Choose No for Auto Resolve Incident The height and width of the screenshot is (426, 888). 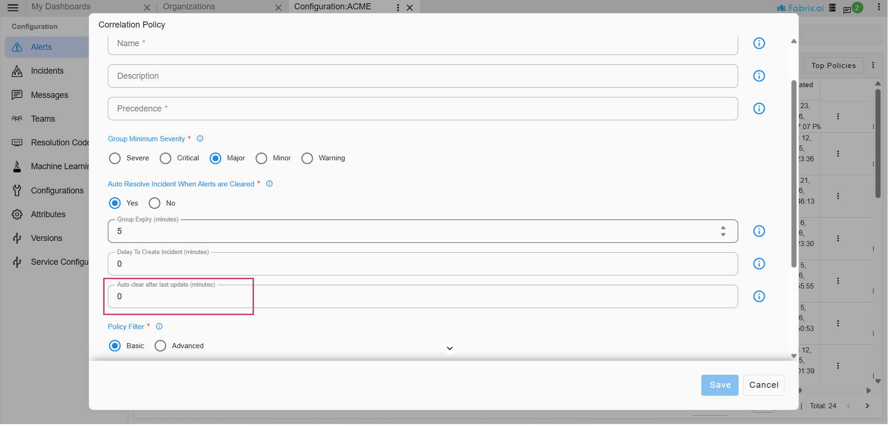pos(155,203)
